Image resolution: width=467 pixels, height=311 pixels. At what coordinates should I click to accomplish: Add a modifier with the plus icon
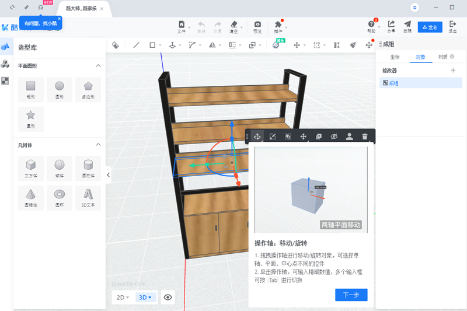pyautogui.click(x=453, y=71)
